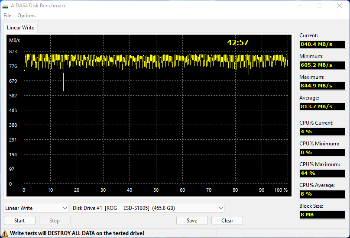Click the Block Size label
The width and height of the screenshot is (350, 238).
(311, 206)
